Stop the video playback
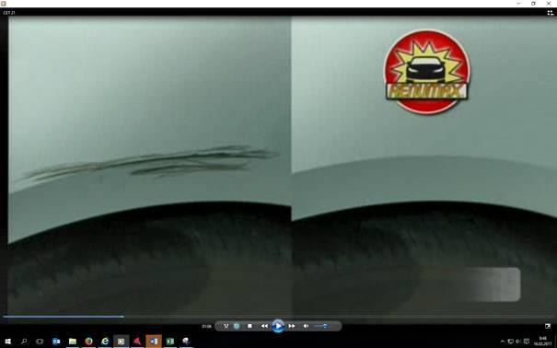557x348 pixels. (249, 326)
